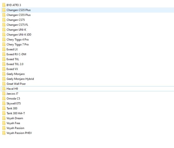The width and height of the screenshot is (174, 148).
Task: Click the BYD ATTO 3 folder icon
Action: (4, 5)
